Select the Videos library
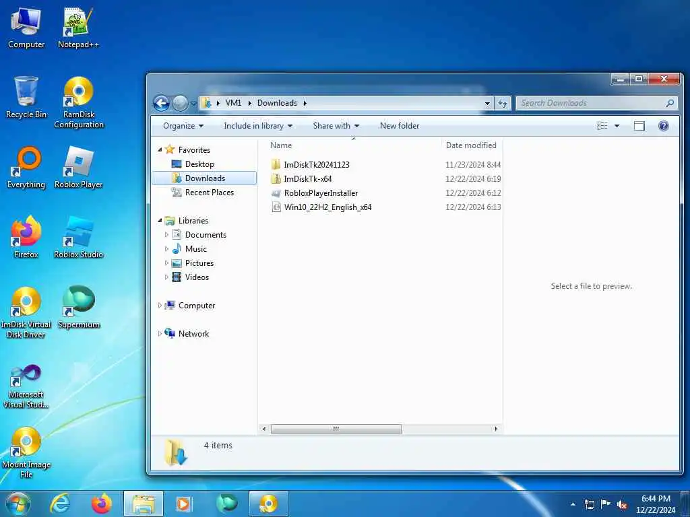This screenshot has width=690, height=517. [x=197, y=277]
